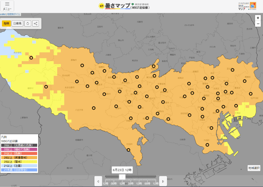Screen dimensions: 263x187
Task: Grab the time slider handle
Action: [x=122, y=177]
